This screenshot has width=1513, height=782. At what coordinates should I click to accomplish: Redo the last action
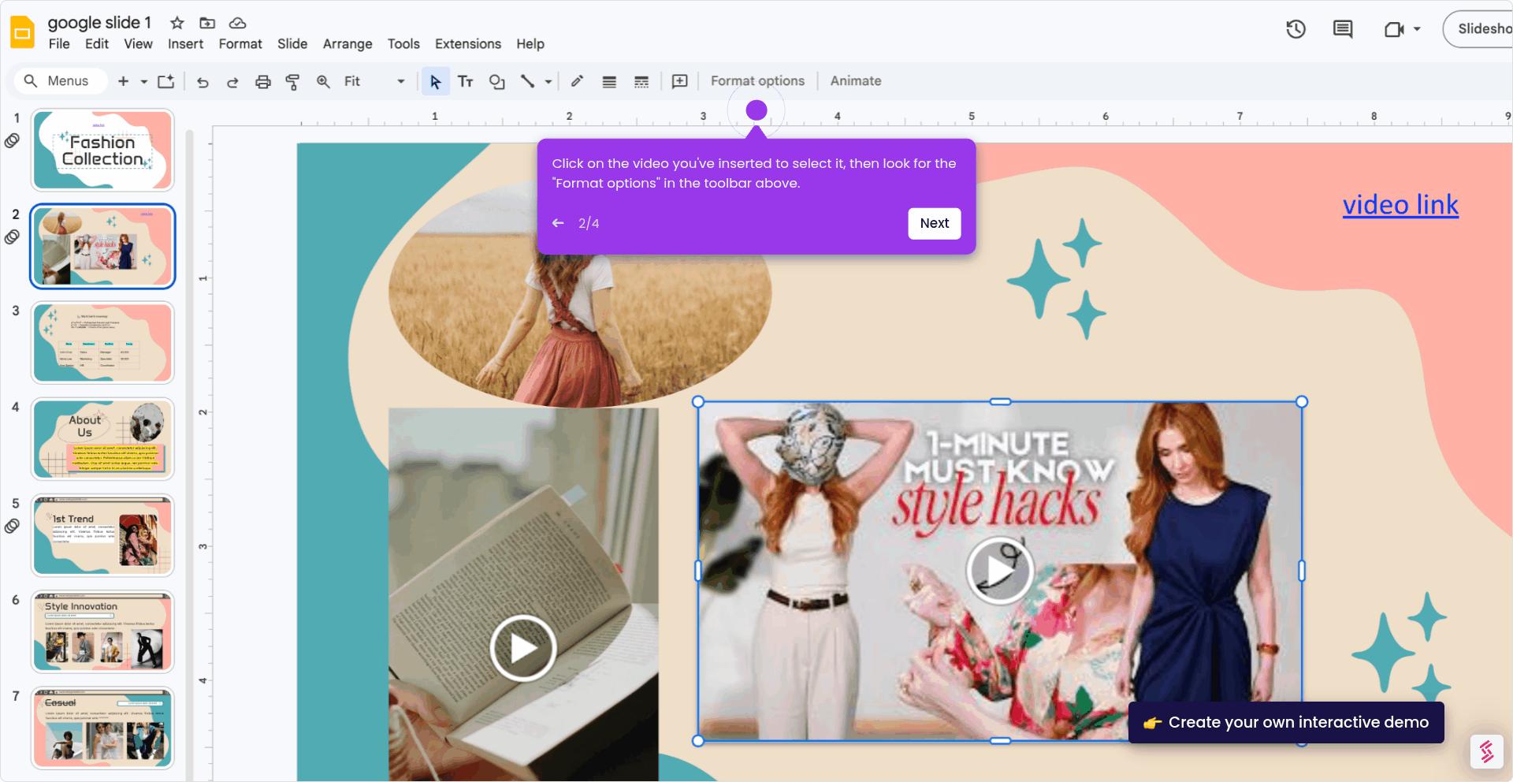pyautogui.click(x=232, y=82)
